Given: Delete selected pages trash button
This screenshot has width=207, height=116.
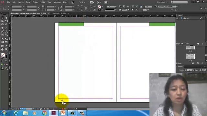Looking at the screenshot, I should pos(202,63).
